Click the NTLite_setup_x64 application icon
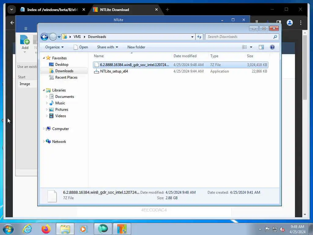 [96, 71]
